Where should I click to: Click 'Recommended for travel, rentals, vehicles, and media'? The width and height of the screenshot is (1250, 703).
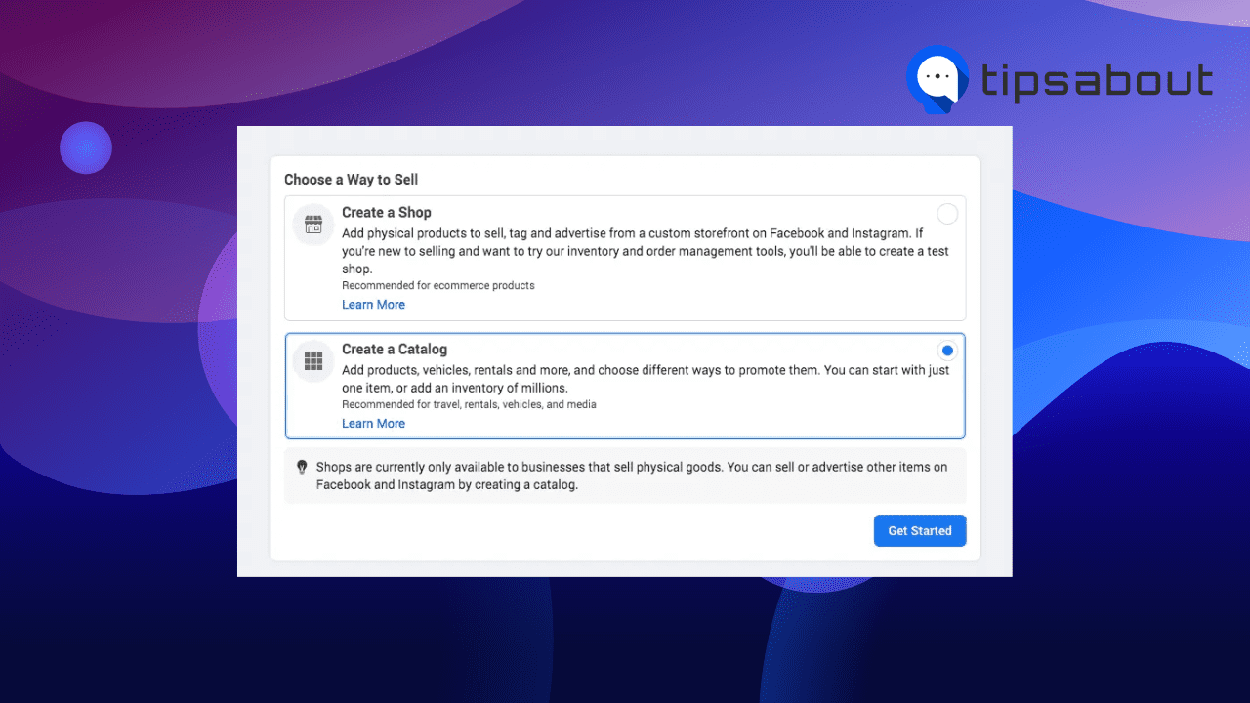469,404
